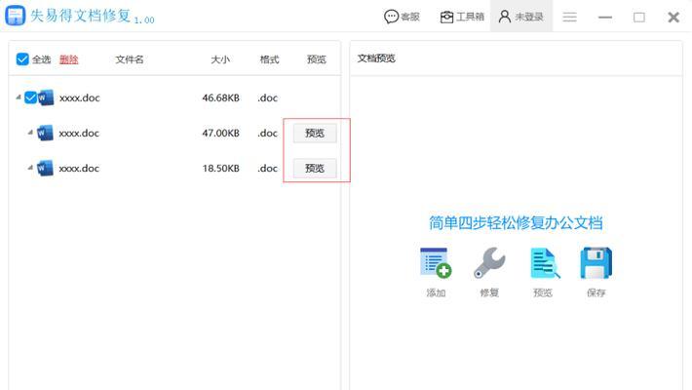Click the format (格式) column header
Image resolution: width=692 pixels, height=390 pixels.
269,59
